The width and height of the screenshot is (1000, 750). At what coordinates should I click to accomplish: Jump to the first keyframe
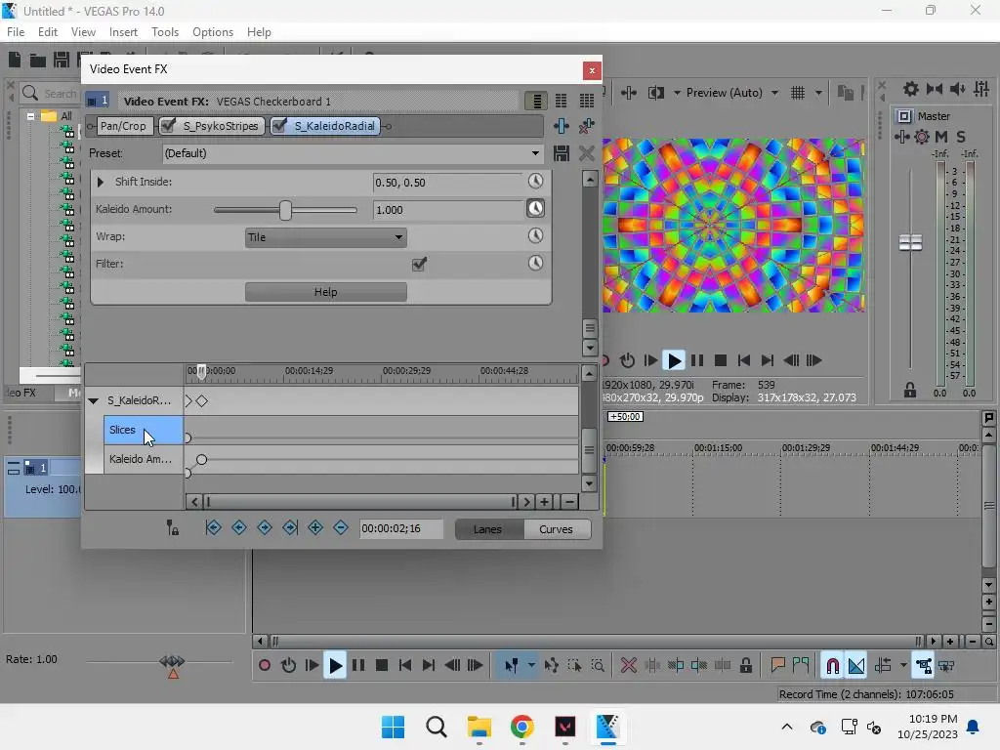point(214,527)
